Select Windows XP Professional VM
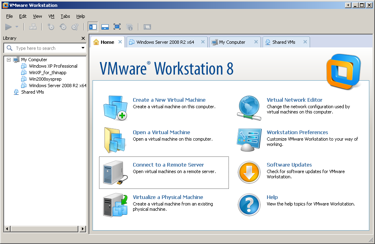This screenshot has width=375, height=244. pos(53,66)
